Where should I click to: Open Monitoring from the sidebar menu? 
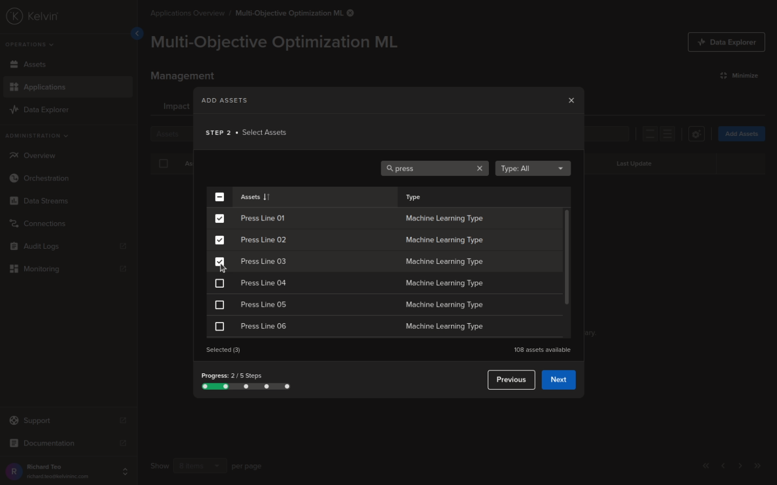pos(41,269)
